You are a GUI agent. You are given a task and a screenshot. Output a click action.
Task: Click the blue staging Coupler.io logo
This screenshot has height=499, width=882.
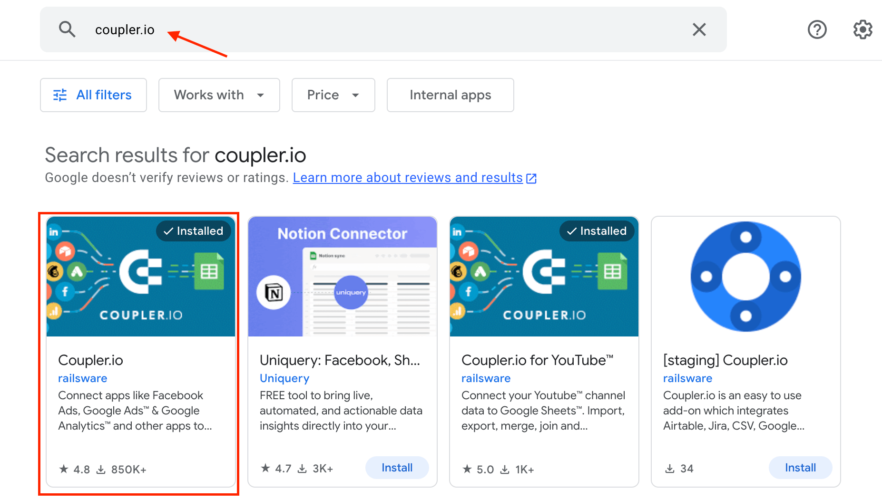point(745,277)
